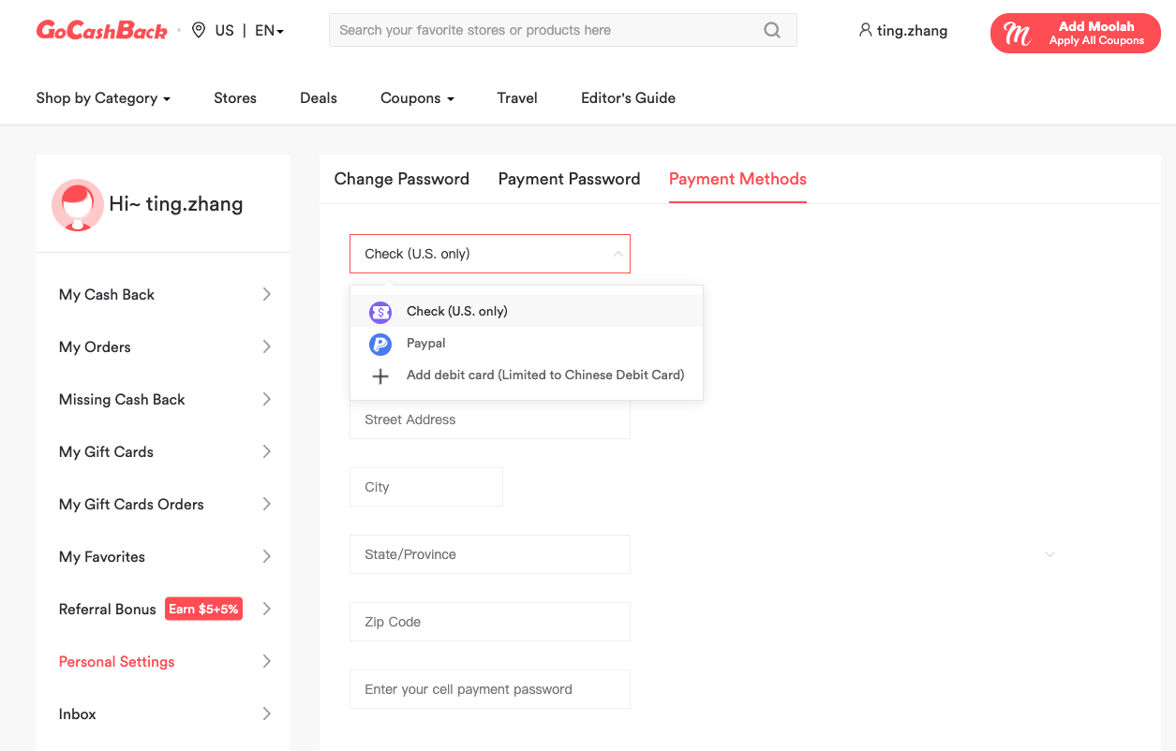1176x751 pixels.
Task: Click the Hi~ ting.zhang greeting
Action: click(176, 204)
